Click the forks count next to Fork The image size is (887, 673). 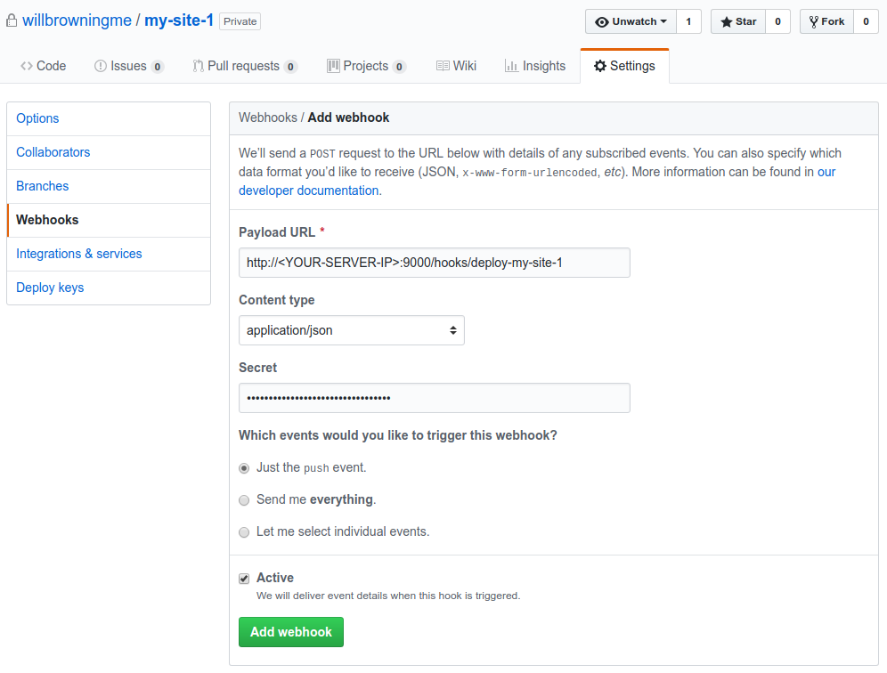click(x=866, y=21)
